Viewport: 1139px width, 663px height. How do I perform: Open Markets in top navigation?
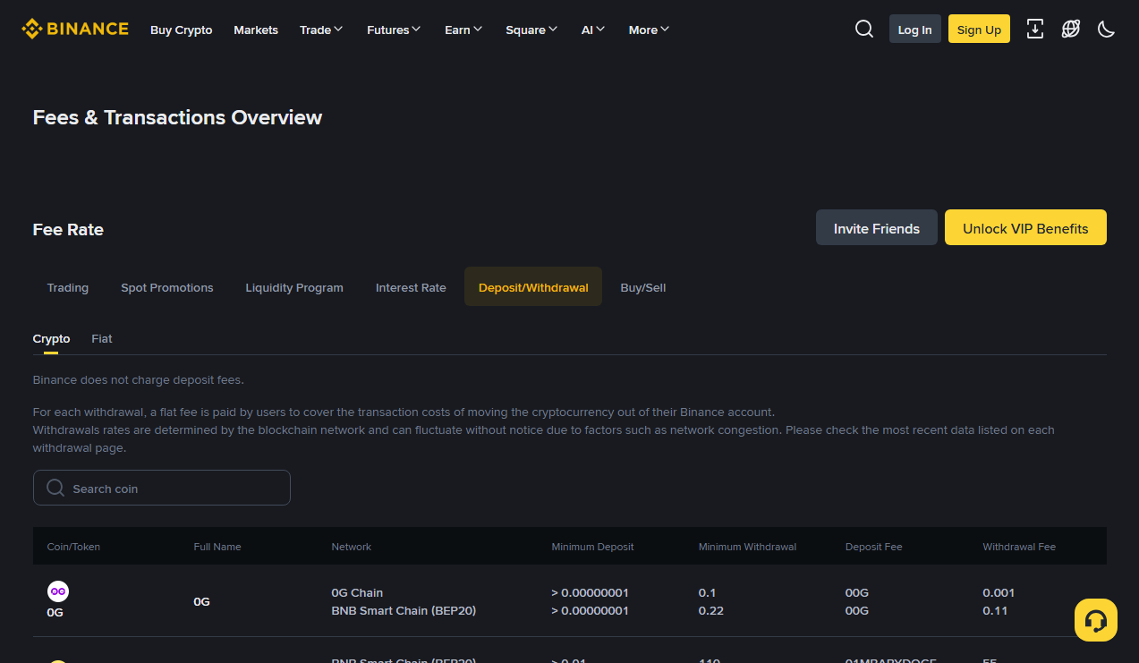pos(256,30)
